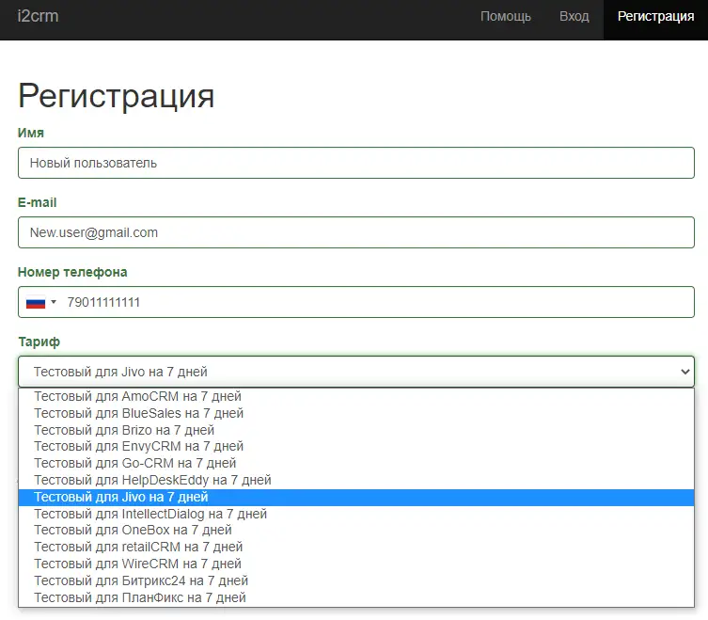Choose the Go-CRM test tariff option
The image size is (708, 620).
point(134,463)
